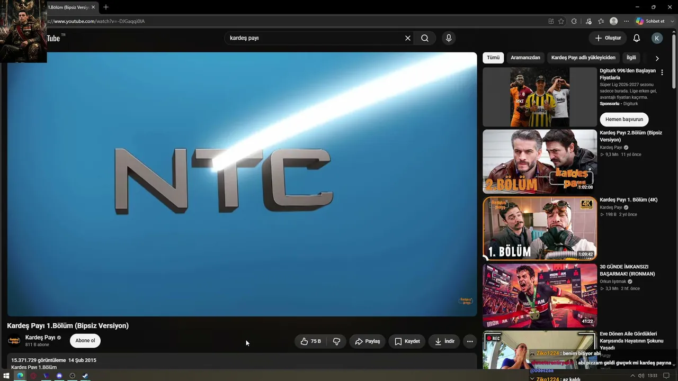Open the IRONMAN video thumbnail
The height and width of the screenshot is (381, 678).
[540, 296]
